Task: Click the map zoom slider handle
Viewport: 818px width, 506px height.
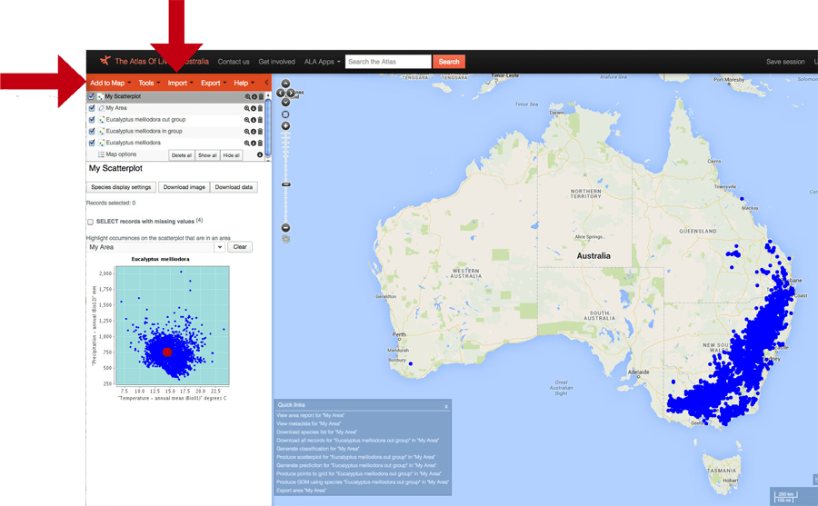Action: coord(286,184)
